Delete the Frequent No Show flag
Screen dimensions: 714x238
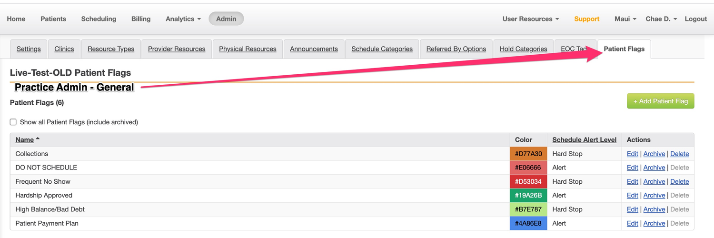point(679,181)
